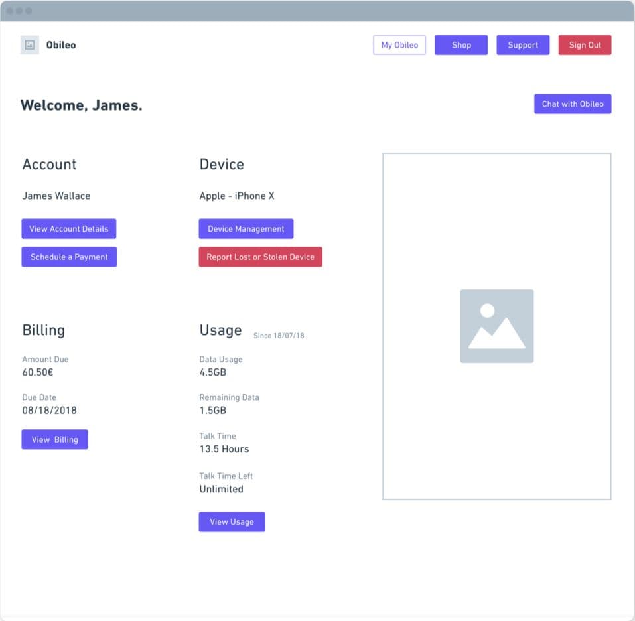
Task: Click the Since 18/07/18 usage period
Action: click(278, 336)
